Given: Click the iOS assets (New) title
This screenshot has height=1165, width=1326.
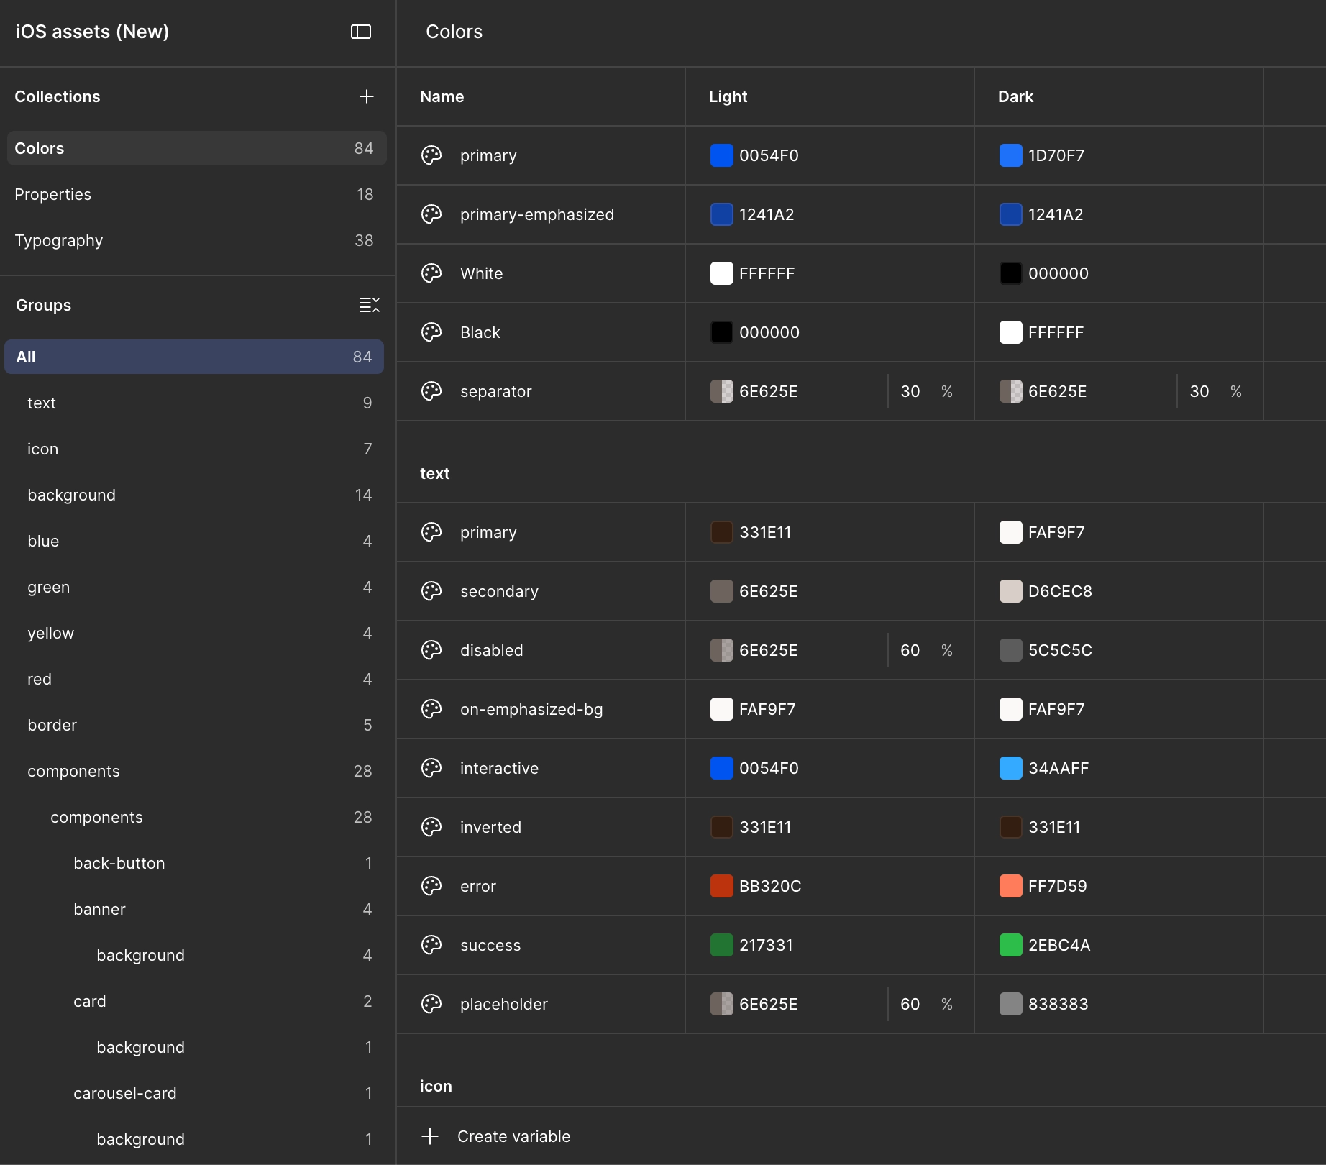Looking at the screenshot, I should point(92,32).
